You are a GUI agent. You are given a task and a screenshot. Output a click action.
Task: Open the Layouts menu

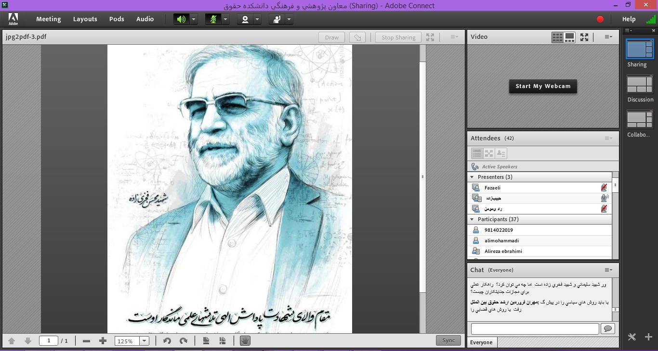(85, 19)
